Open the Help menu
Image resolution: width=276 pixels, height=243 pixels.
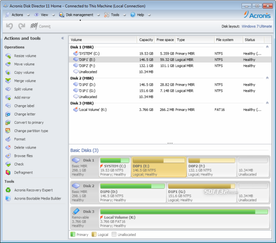pos(140,15)
